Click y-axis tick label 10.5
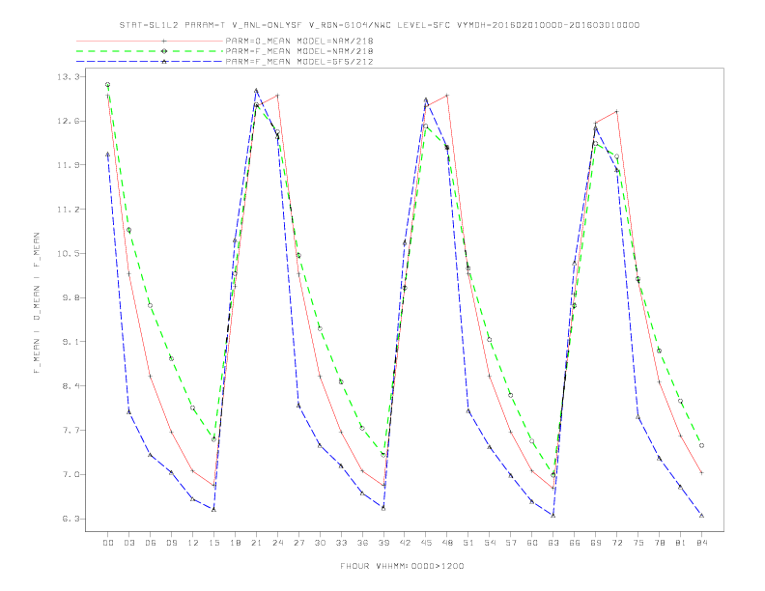The width and height of the screenshot is (765, 591). click(68, 254)
